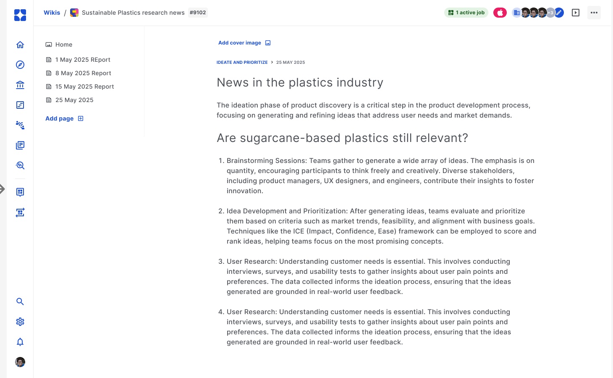The width and height of the screenshot is (613, 378).
Task: Click the sugarcane-based plastics heading
Action: (342, 138)
